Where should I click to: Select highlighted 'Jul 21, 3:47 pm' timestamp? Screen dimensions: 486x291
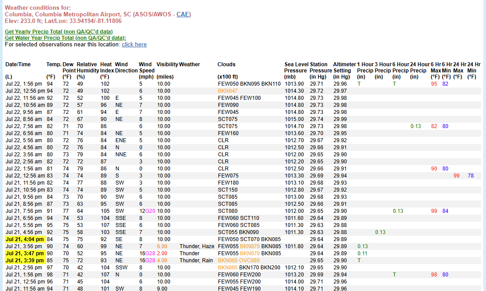pos(25,253)
